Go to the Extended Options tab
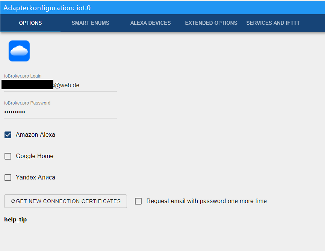The image size is (325, 251). tap(211, 23)
